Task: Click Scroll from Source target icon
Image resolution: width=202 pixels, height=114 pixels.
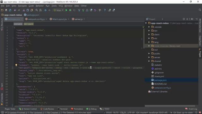Action: tap(184, 19)
